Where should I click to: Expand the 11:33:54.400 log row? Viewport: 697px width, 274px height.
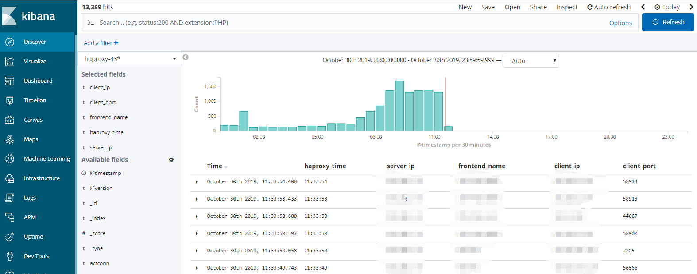[x=197, y=182]
